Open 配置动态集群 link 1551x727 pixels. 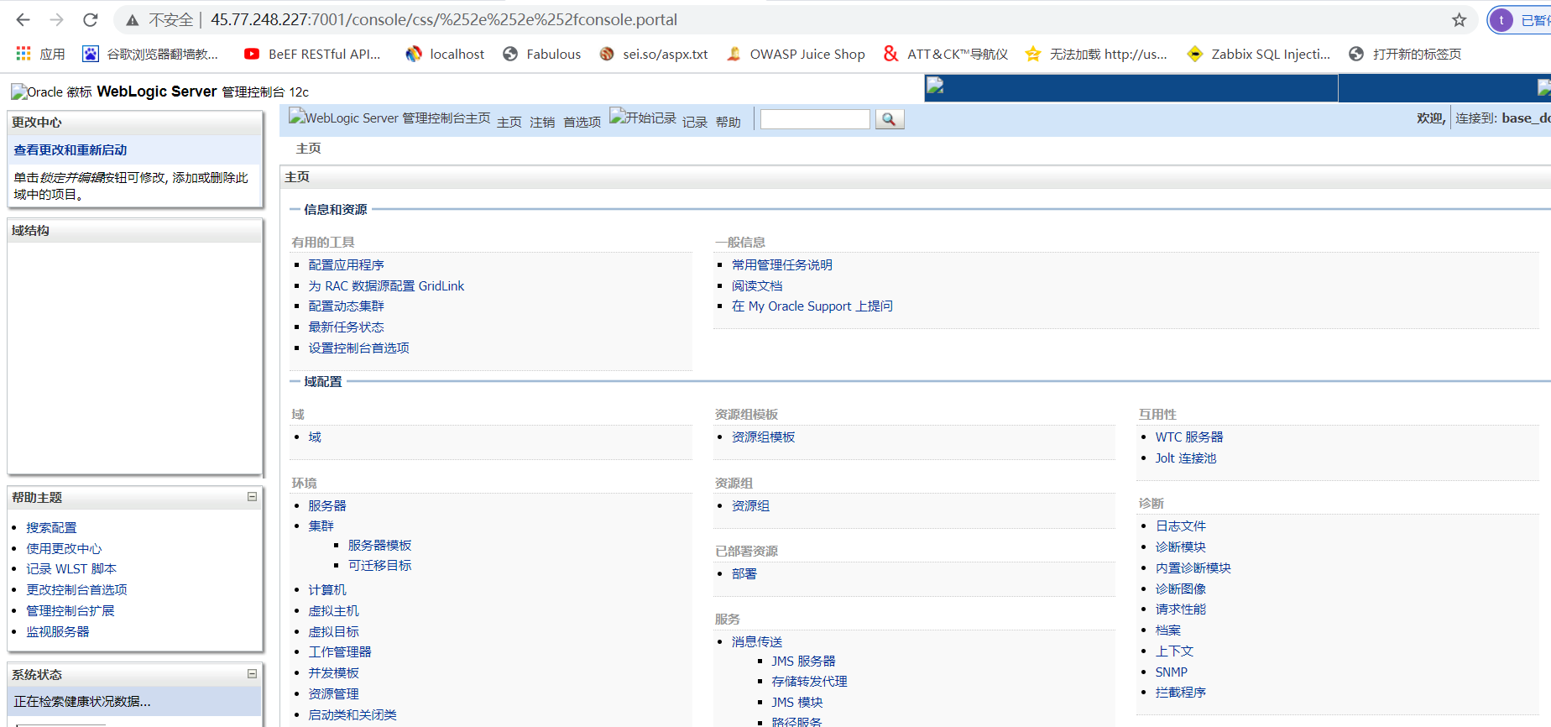[x=346, y=306]
